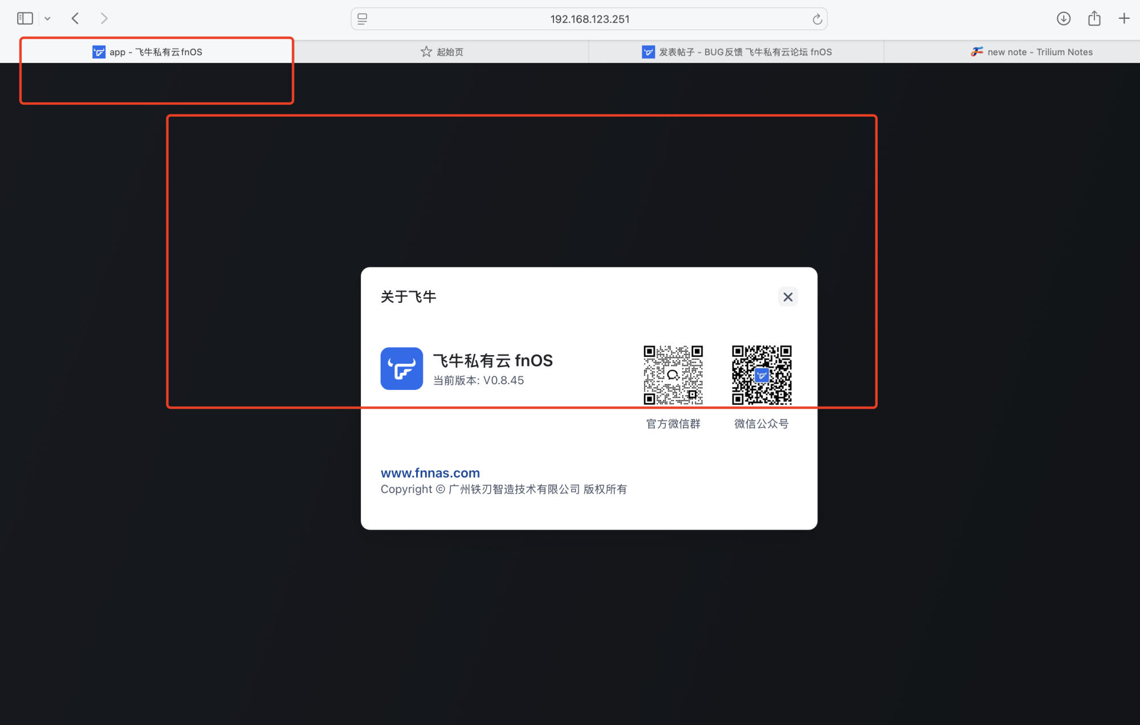This screenshot has height=725, width=1140.
Task: Click the 微信公众号 QR code
Action: point(762,375)
